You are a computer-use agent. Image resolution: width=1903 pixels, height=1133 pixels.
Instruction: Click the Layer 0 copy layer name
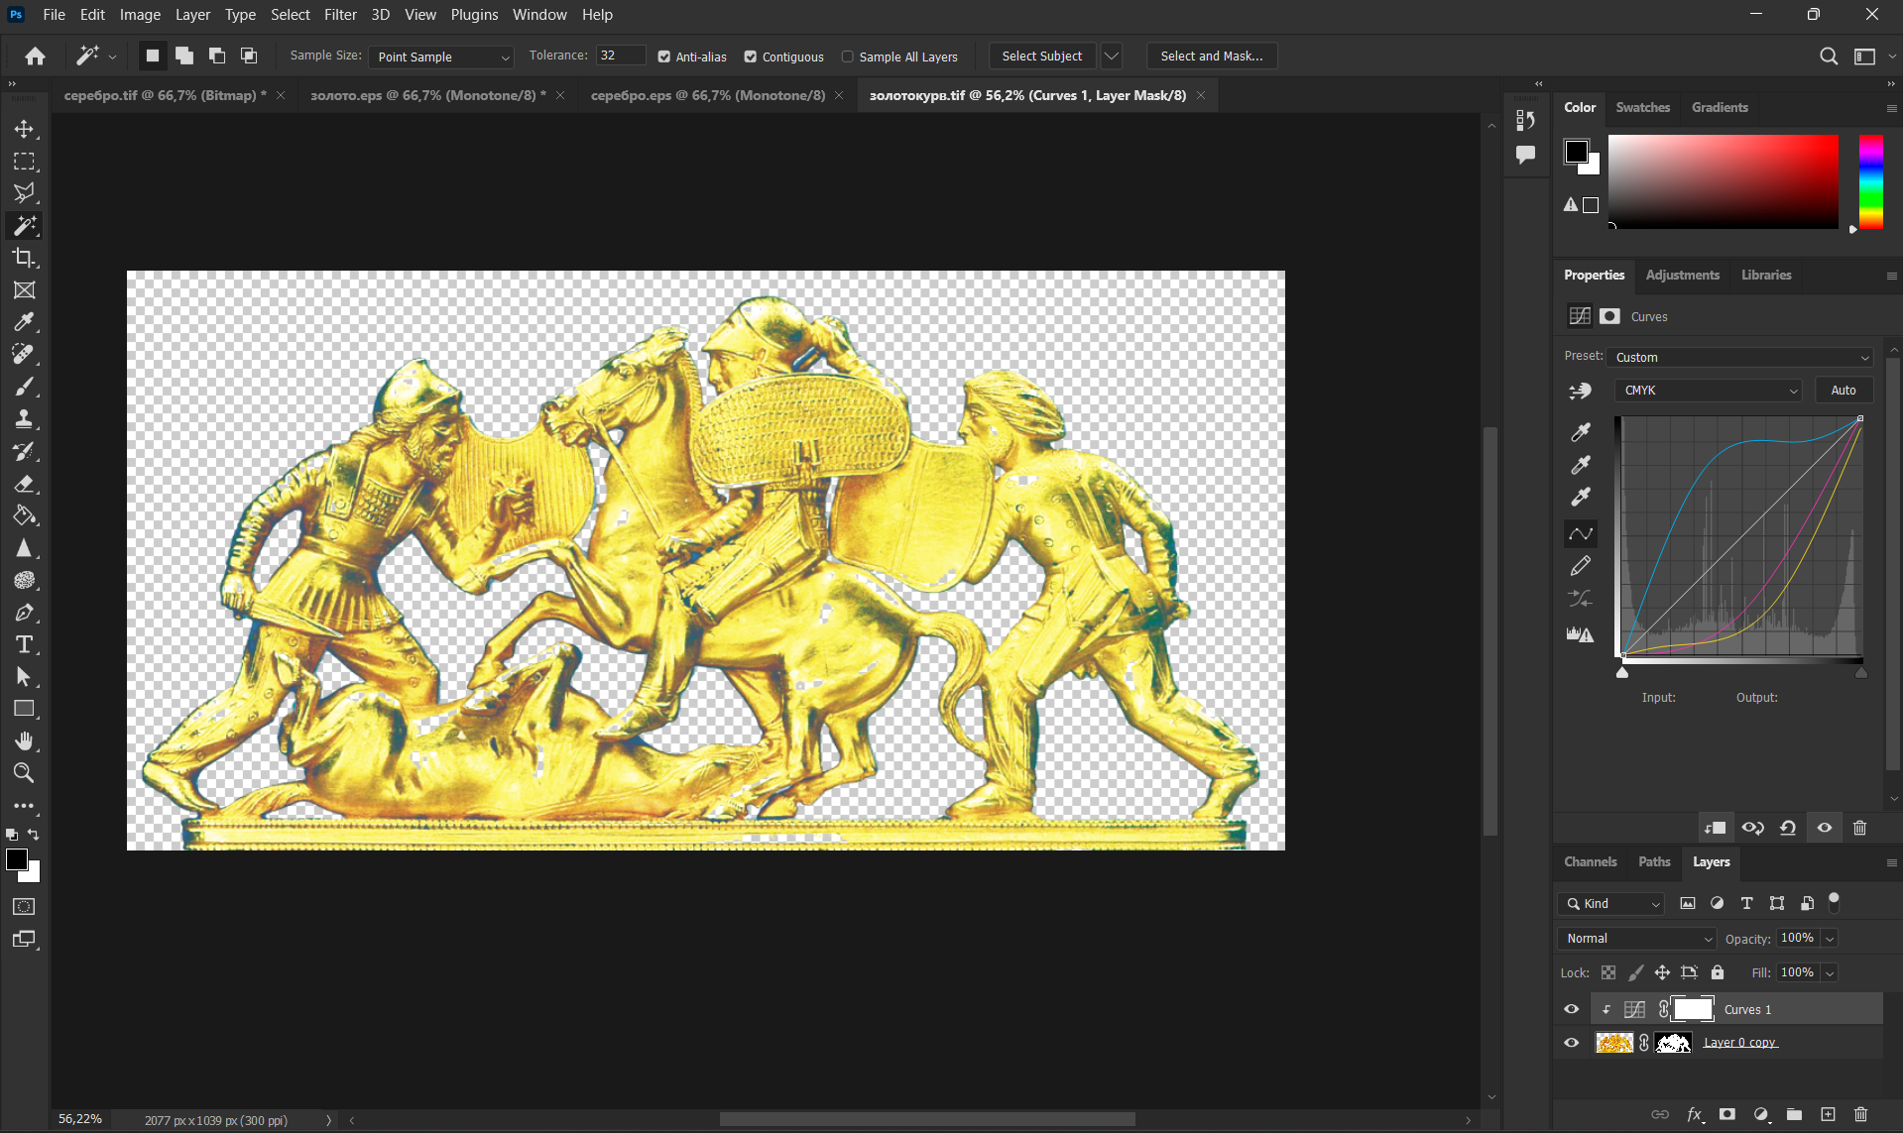click(1739, 1043)
